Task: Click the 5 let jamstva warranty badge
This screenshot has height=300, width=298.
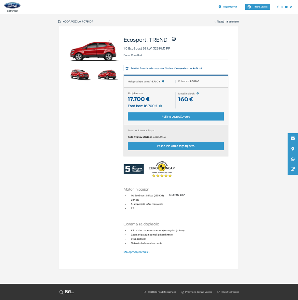Action: coord(134,169)
